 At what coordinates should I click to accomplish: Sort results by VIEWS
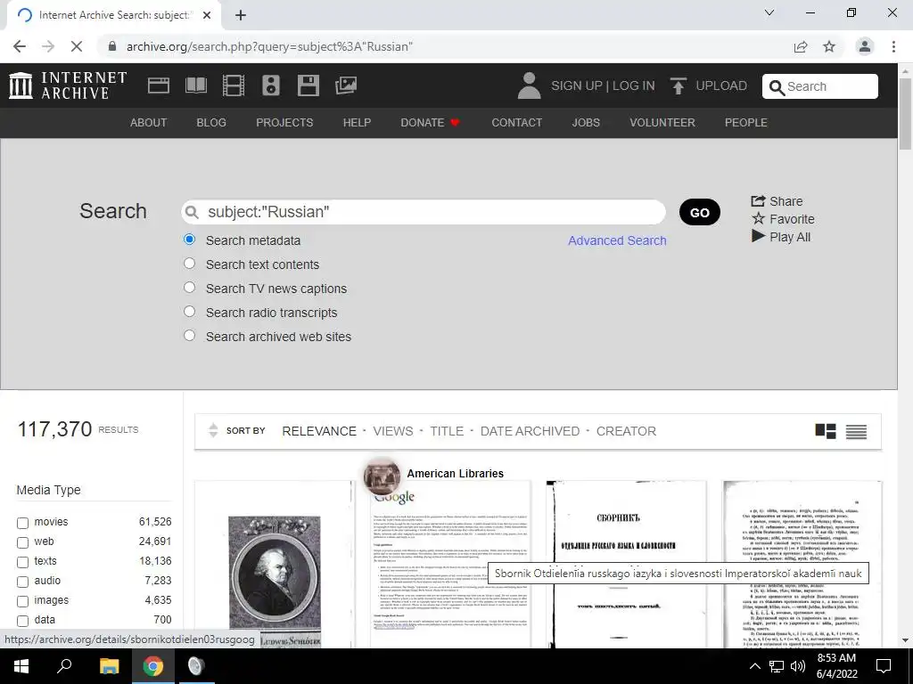[x=393, y=431]
